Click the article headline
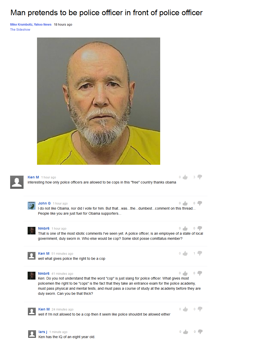Screen dimensions: 276x349 (106, 13)
